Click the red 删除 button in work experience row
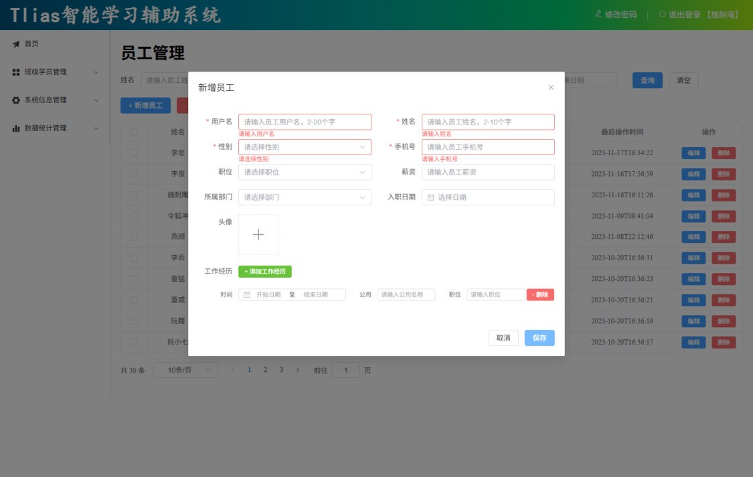Viewport: 753px width, 477px height. coord(540,294)
